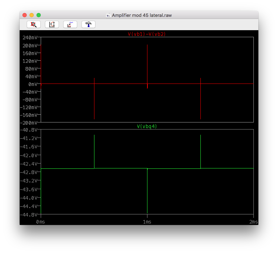Viewport: 278px width, 253px height.
Task: Click the red V(vb1)-V(vb2) trace label
Action: [147, 34]
